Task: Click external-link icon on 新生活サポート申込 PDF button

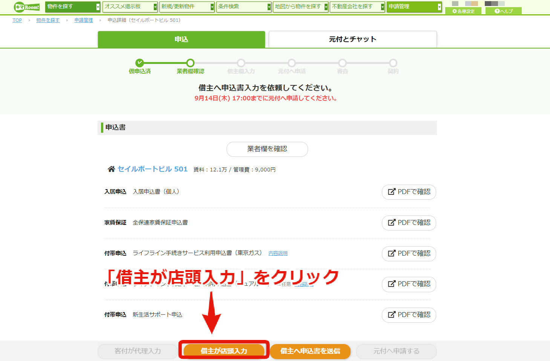Action: (392, 315)
